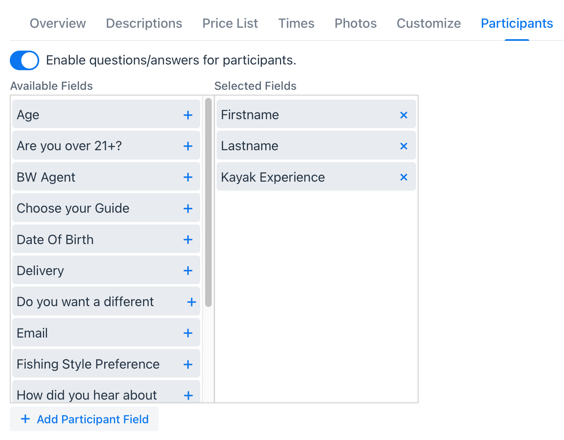Add 'How did you hear about' field
The width and height of the screenshot is (564, 440).
click(x=188, y=396)
